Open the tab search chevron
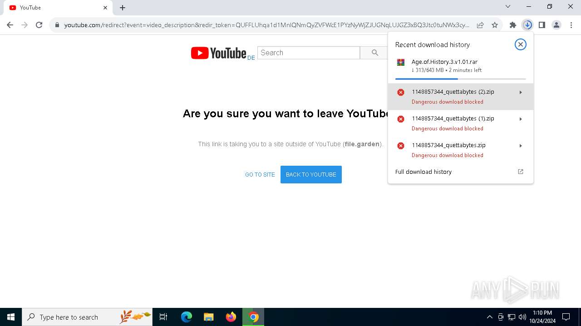 (x=508, y=6)
